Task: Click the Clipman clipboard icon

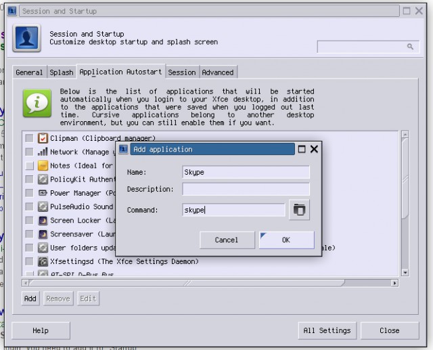Action: pos(43,138)
